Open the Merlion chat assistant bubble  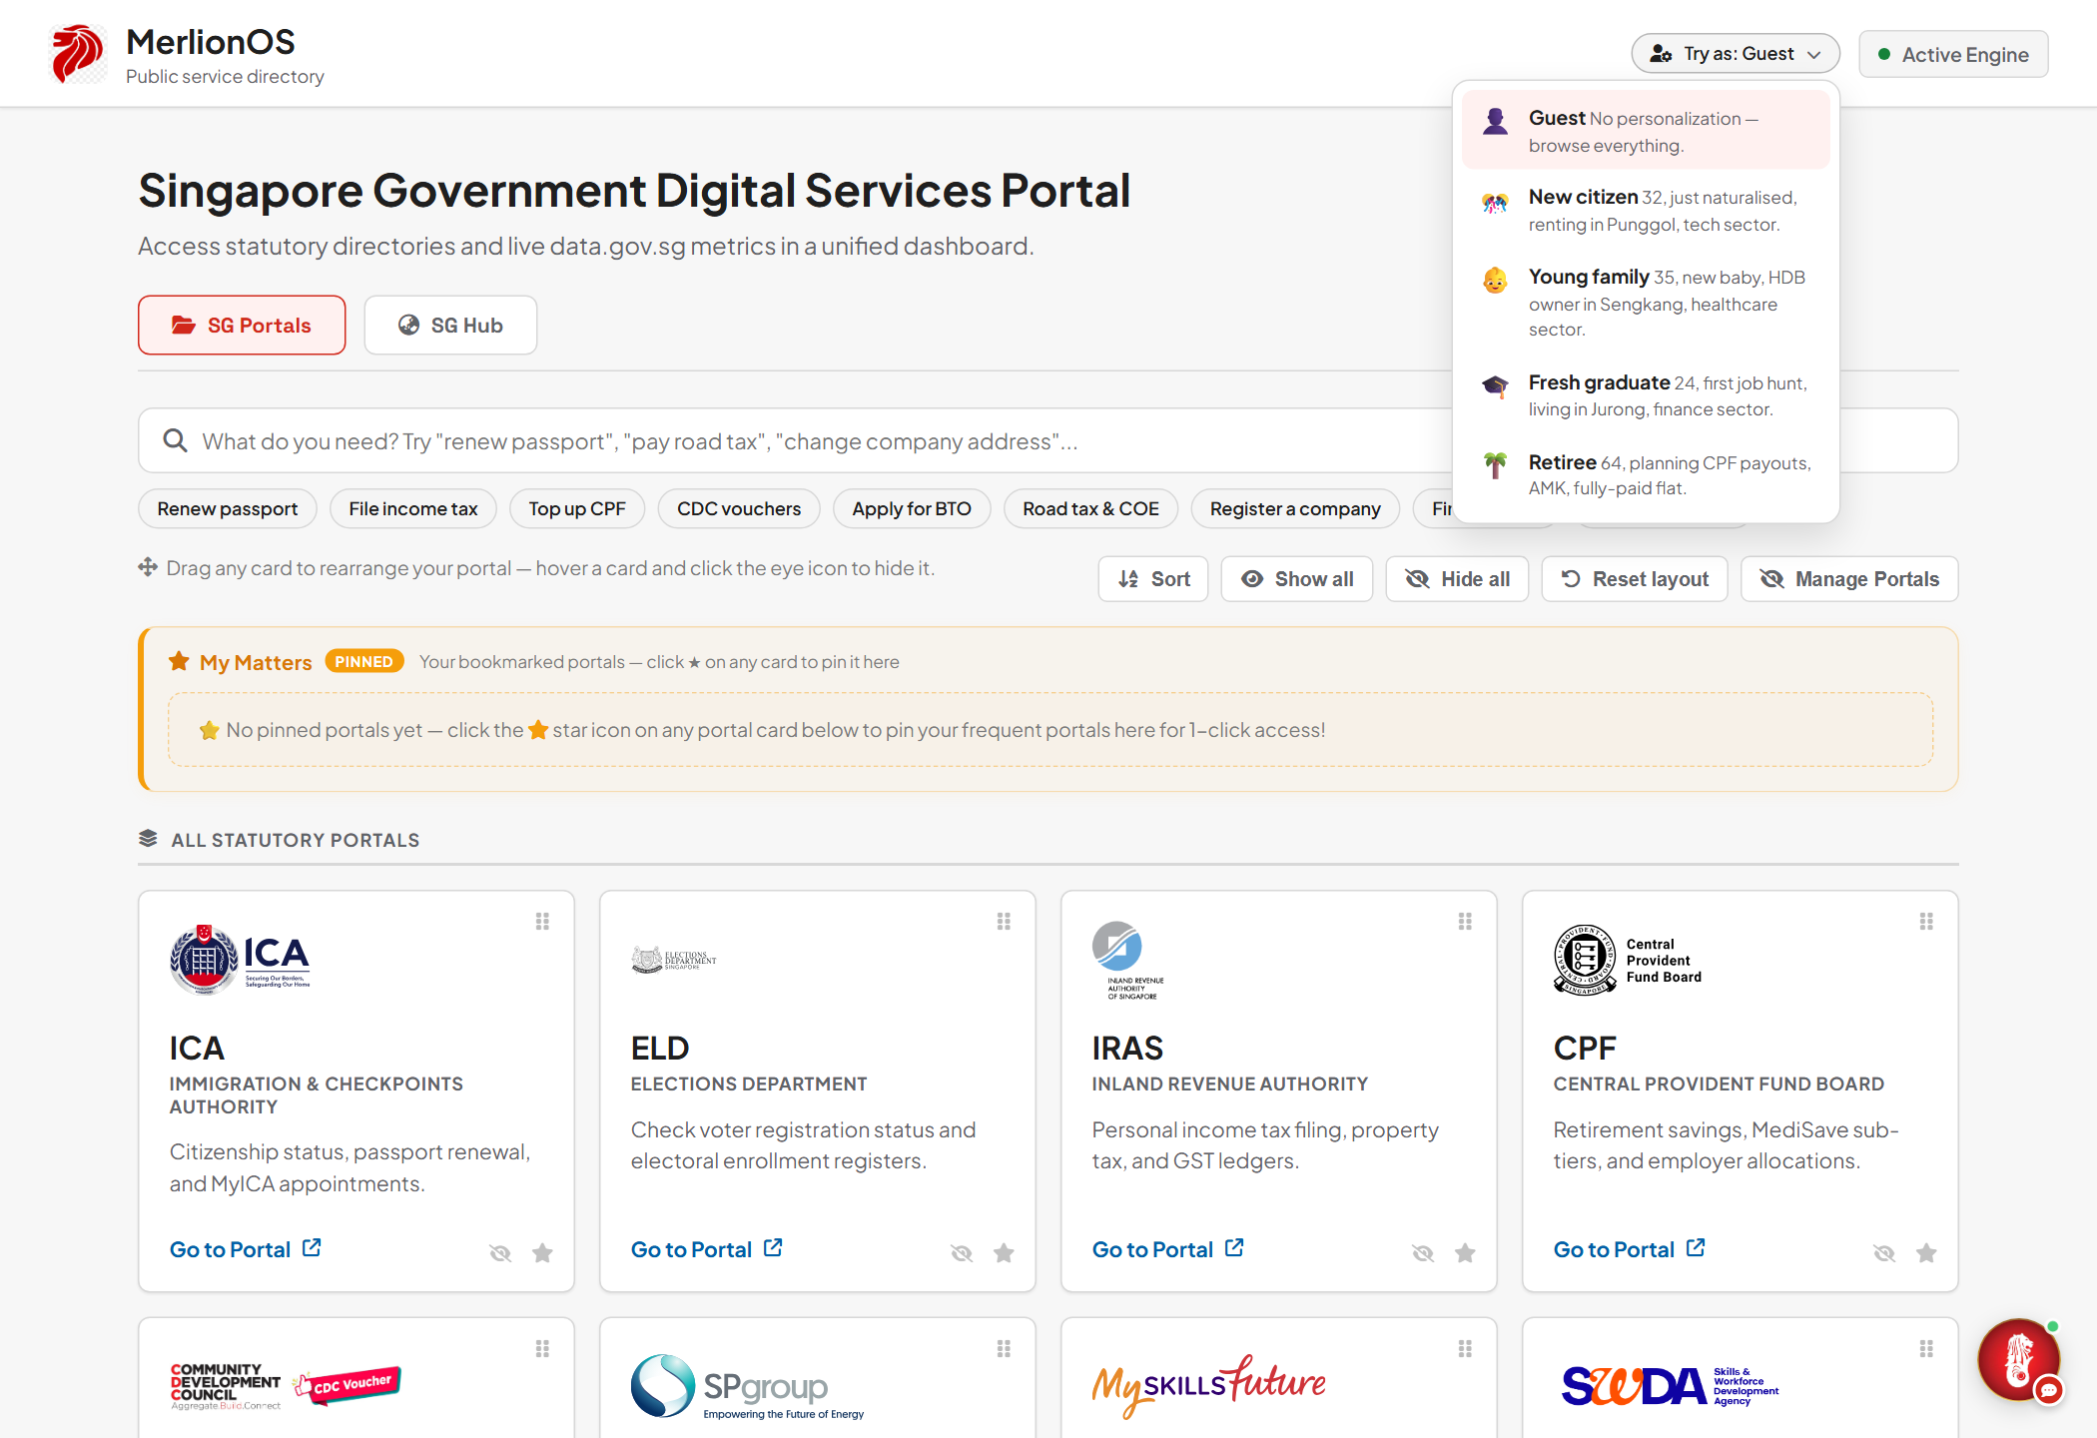2019,1361
